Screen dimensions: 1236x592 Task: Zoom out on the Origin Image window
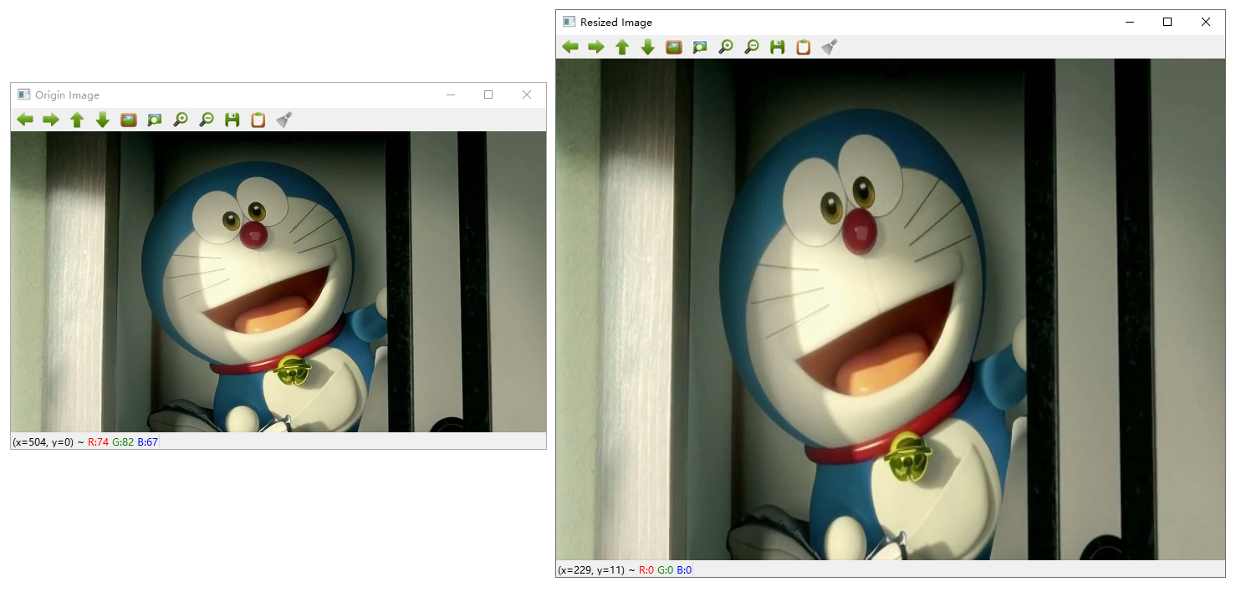206,120
